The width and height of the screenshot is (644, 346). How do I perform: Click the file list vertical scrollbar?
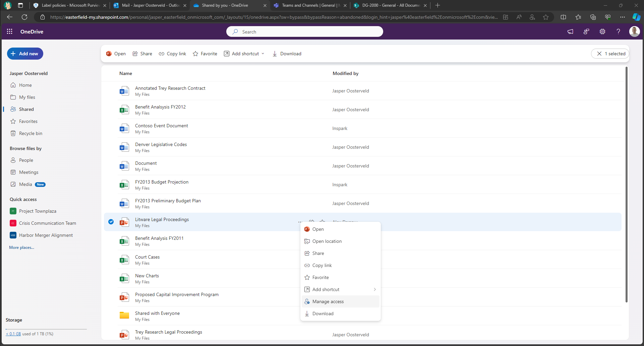coord(626,184)
